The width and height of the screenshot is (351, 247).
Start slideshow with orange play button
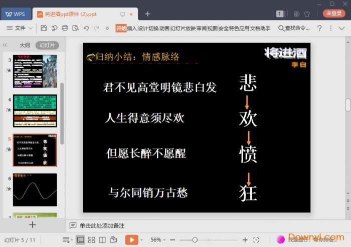[131, 240]
